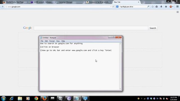
Task: Switch to the unread mail tab
Action: tap(43, 2)
